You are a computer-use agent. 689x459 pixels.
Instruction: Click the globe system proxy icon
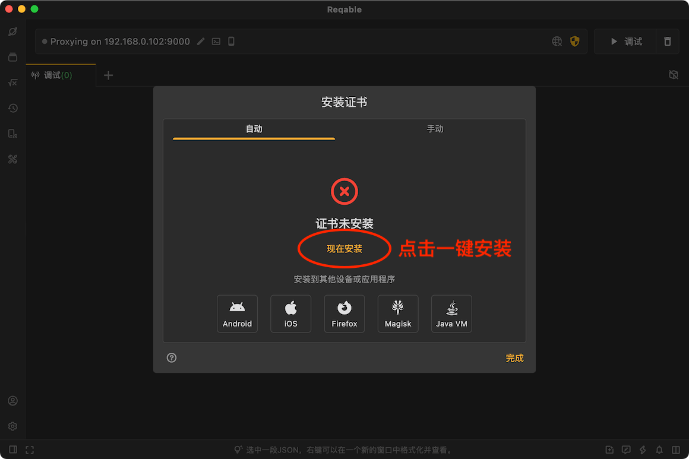pyautogui.click(x=557, y=42)
